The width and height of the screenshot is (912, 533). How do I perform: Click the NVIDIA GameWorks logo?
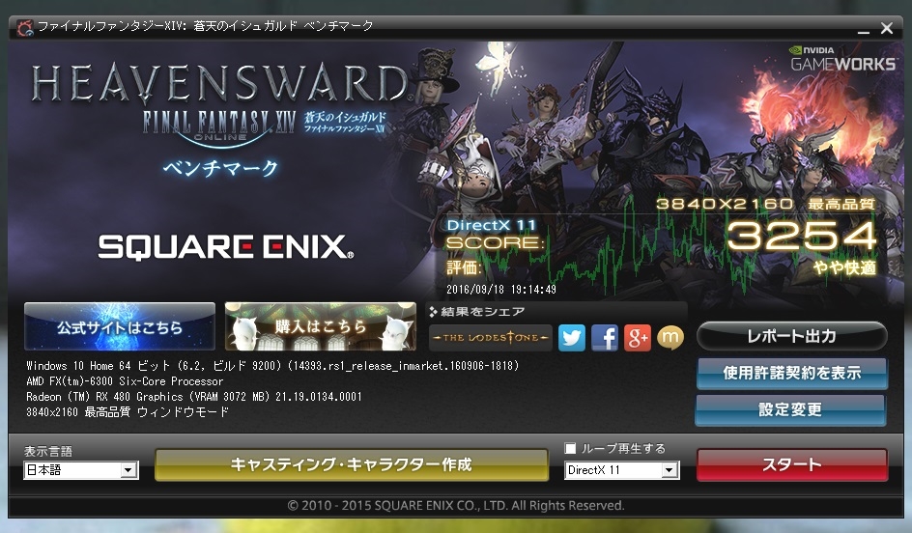coord(842,58)
